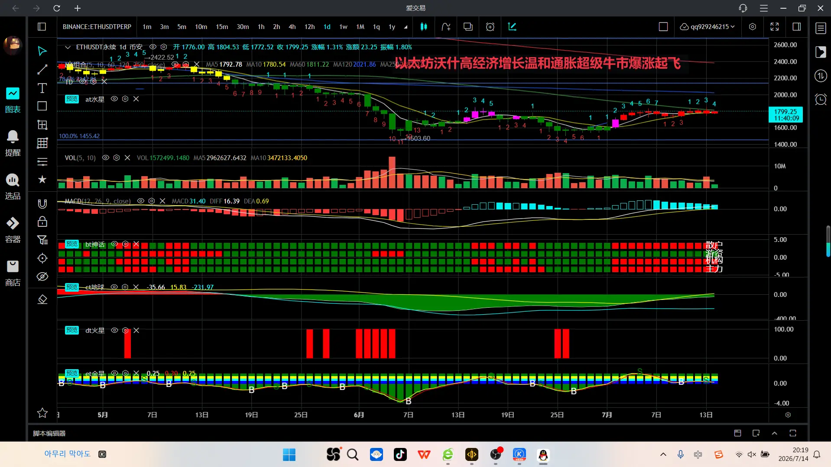This screenshot has height=467, width=831.
Task: Toggle visibility of VOL indicator
Action: 105,158
